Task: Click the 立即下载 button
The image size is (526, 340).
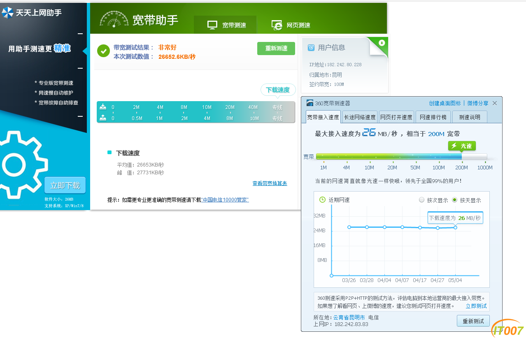Action: pyautogui.click(x=65, y=185)
